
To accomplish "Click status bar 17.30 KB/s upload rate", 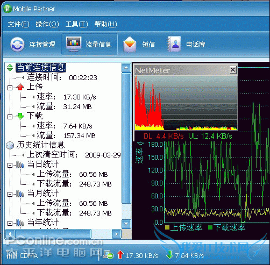I will click(x=142, y=255).
